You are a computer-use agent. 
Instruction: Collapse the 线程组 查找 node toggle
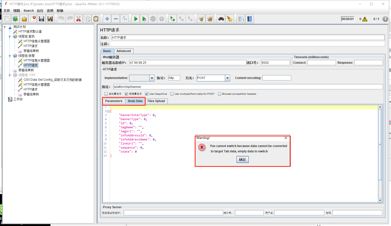[x=10, y=37]
